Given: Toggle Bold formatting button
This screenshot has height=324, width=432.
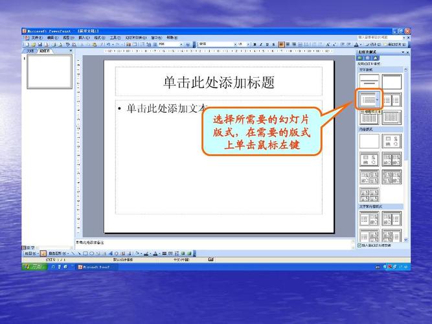Looking at the screenshot, I should point(255,45).
